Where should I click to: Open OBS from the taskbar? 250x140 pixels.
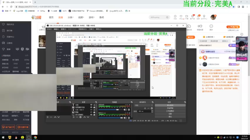coord(29,138)
